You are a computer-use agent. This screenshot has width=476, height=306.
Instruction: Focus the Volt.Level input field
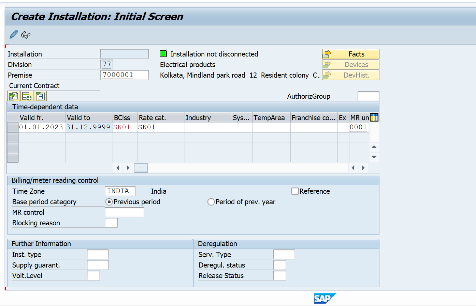tap(93, 276)
